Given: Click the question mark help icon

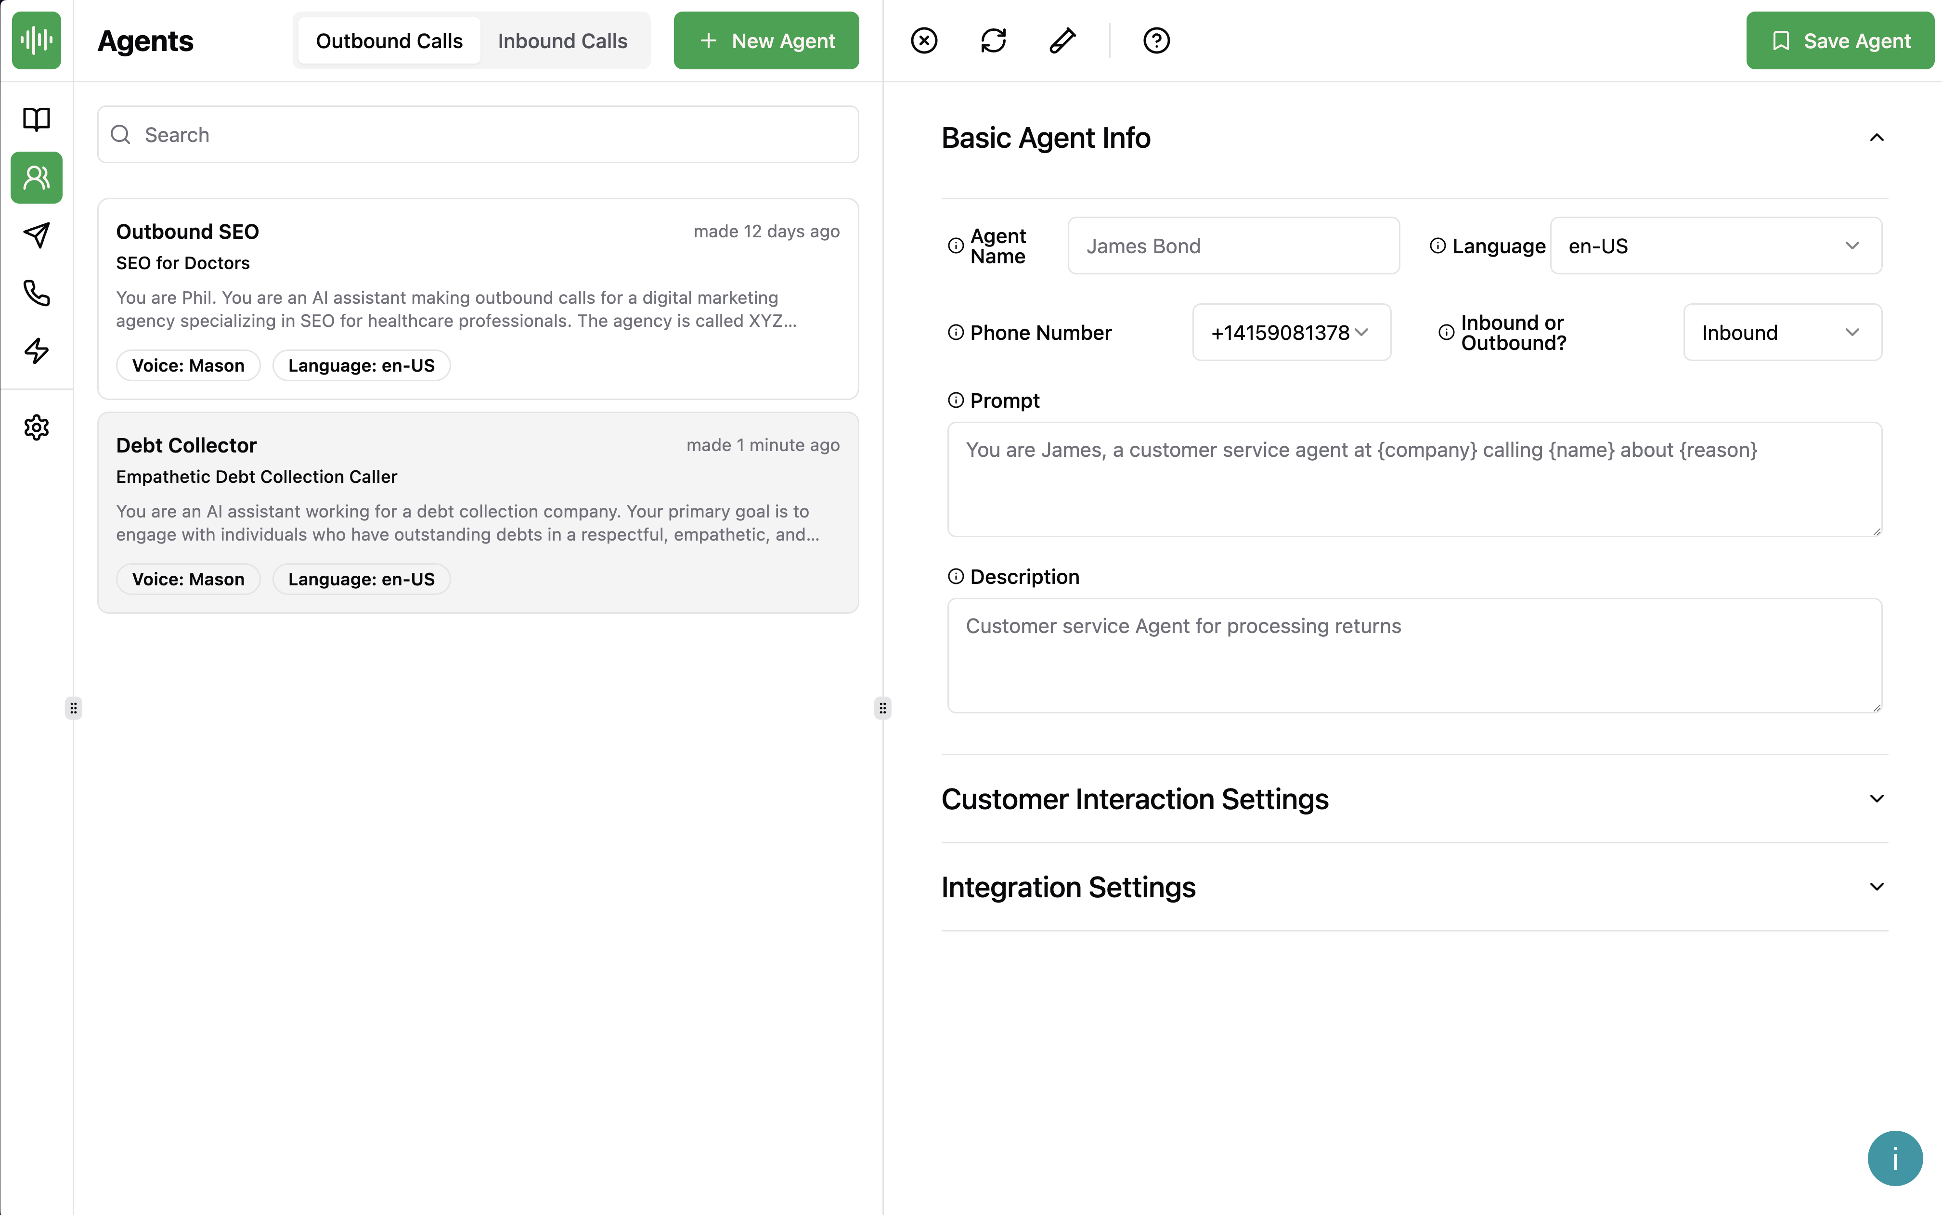Looking at the screenshot, I should 1156,40.
